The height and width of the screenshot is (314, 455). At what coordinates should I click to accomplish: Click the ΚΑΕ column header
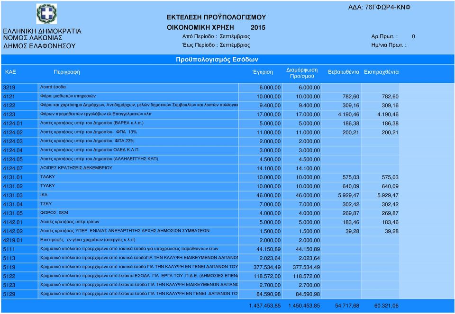11,72
